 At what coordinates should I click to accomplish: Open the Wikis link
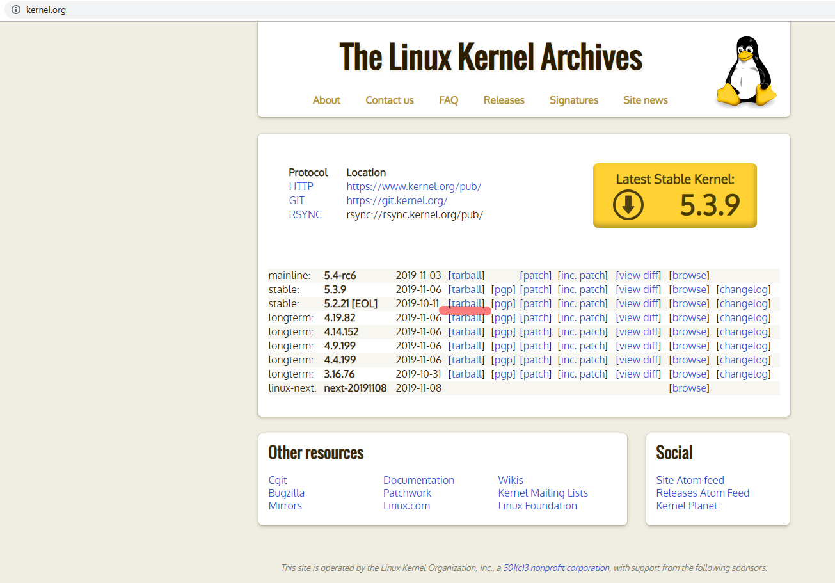[x=511, y=480]
